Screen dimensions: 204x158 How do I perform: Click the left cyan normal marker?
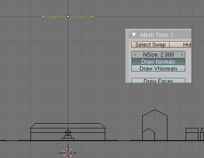55,18
